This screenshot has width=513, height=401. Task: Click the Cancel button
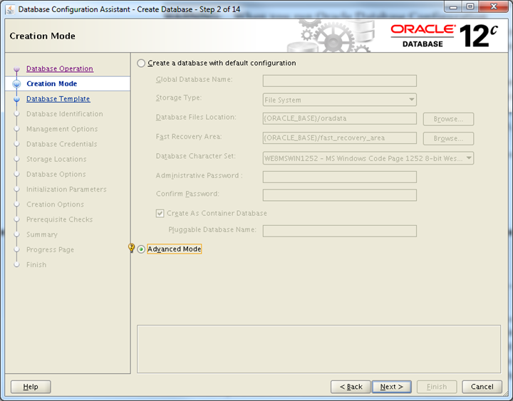(482, 387)
